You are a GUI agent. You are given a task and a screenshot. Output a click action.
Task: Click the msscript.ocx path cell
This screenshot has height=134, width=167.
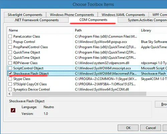pyautogui.click(x=103, y=68)
